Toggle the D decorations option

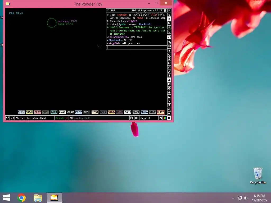click(x=169, y=19)
